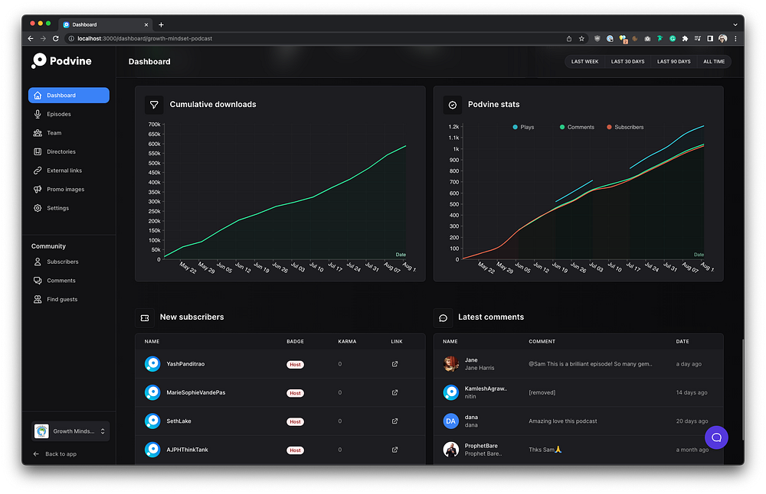This screenshot has width=766, height=494.
Task: Open Promo images megaphone icon
Action: click(38, 189)
